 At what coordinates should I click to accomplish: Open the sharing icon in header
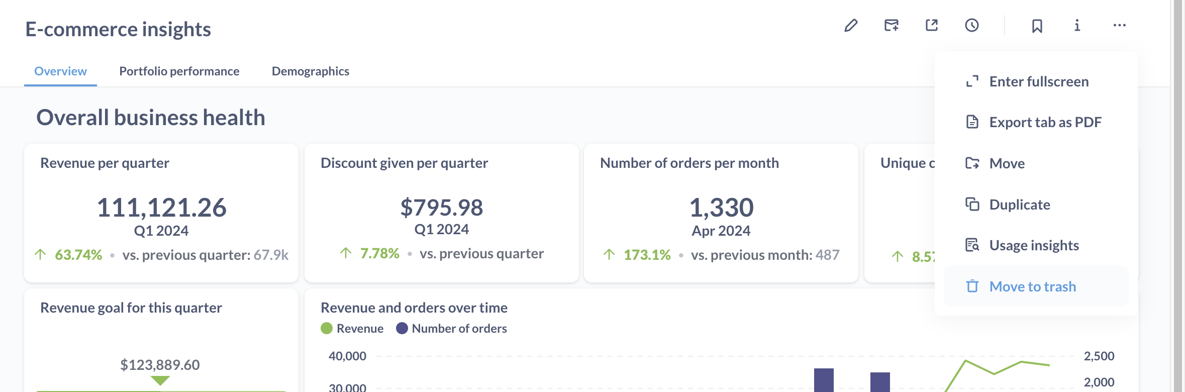click(932, 26)
